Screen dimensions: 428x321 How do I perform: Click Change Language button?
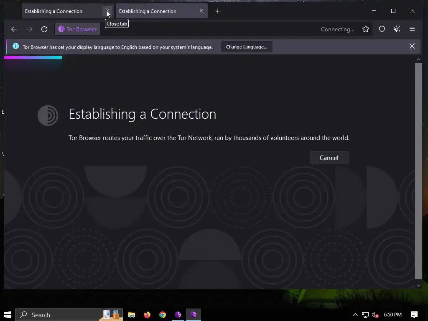click(x=247, y=47)
